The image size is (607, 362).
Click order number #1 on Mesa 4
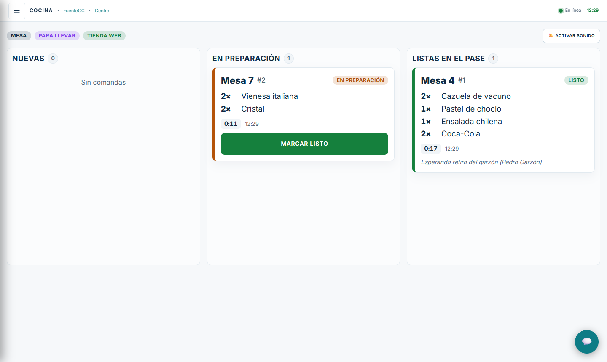click(x=462, y=80)
